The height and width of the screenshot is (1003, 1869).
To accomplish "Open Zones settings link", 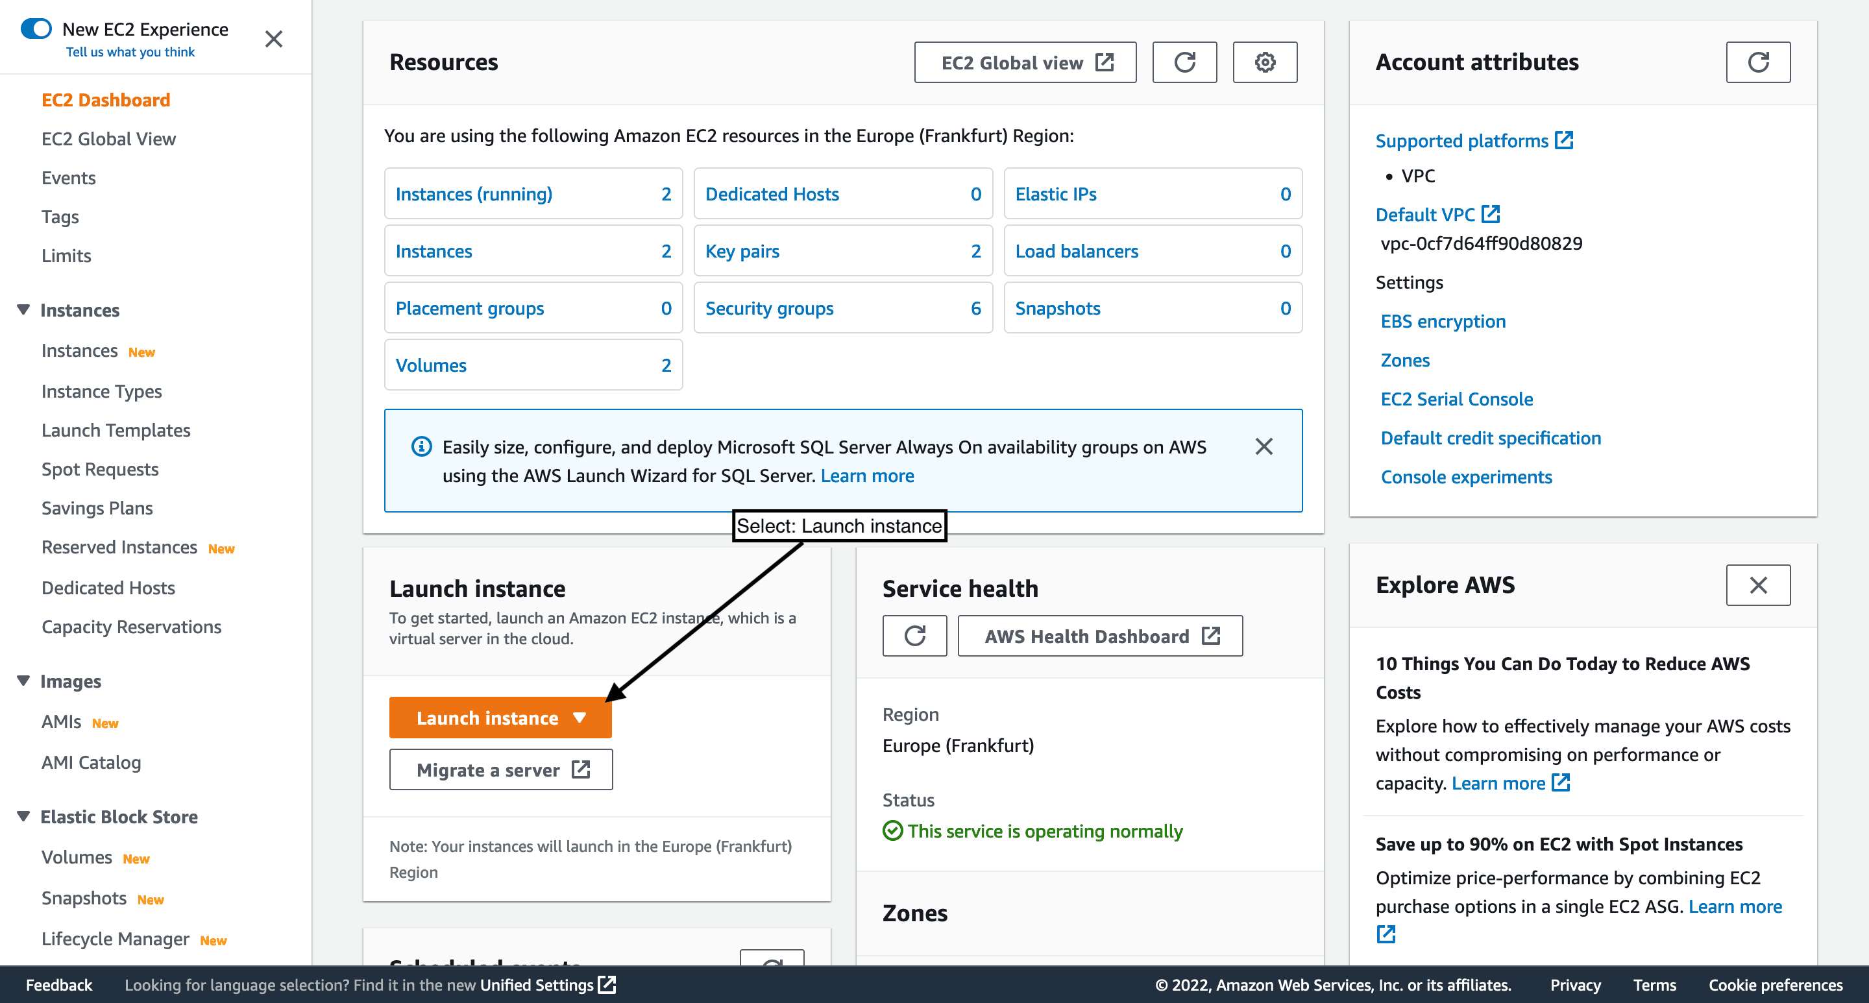I will coord(1406,361).
